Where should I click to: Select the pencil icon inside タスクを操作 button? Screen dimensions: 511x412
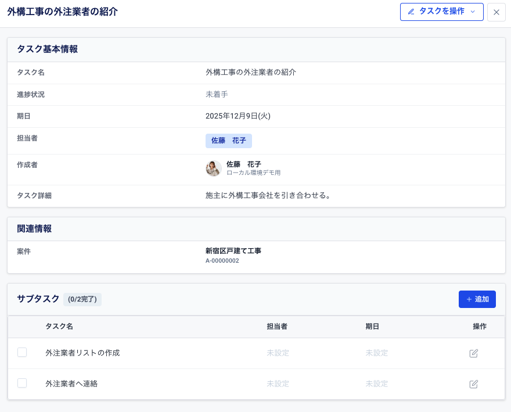[x=412, y=12]
